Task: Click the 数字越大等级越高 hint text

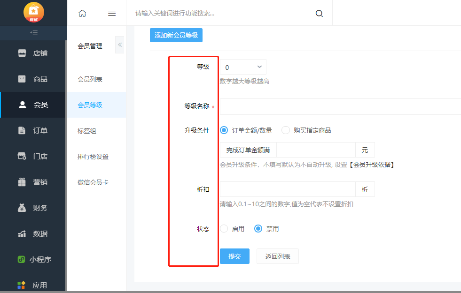Action: (x=245, y=81)
